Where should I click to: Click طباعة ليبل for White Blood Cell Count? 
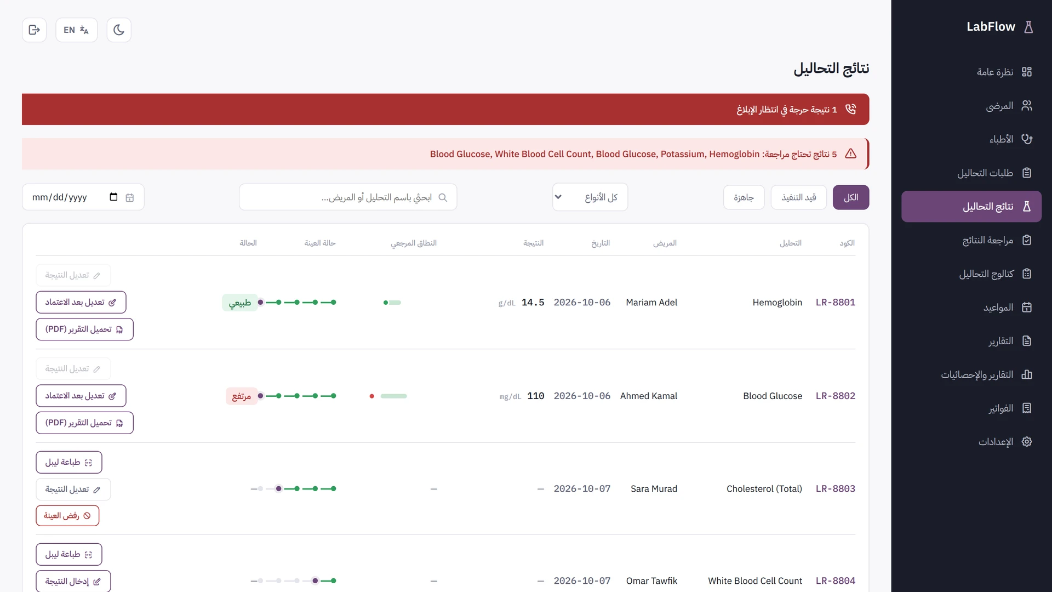point(69,554)
